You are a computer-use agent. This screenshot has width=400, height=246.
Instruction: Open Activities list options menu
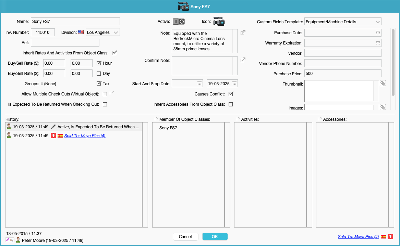click(x=238, y=119)
